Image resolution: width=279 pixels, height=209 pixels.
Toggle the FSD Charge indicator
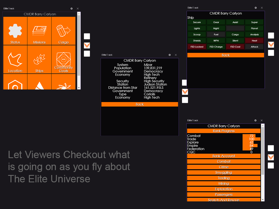pyautogui.click(x=216, y=47)
